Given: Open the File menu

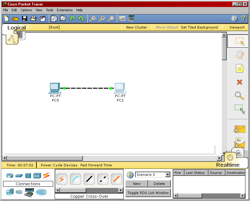Looking at the screenshot, I should click(5, 10).
